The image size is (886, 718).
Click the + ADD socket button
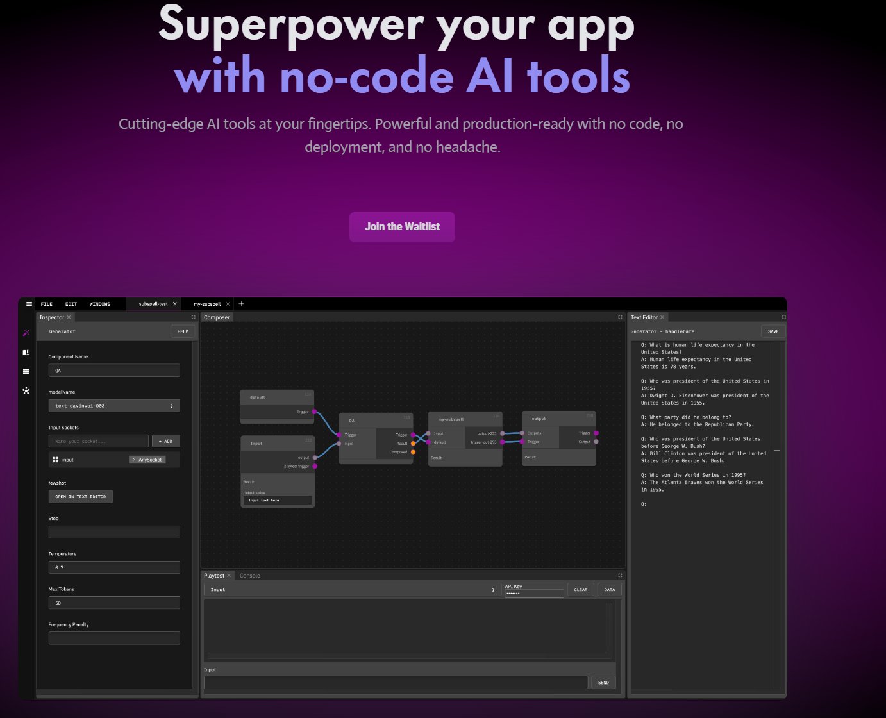[x=165, y=441]
